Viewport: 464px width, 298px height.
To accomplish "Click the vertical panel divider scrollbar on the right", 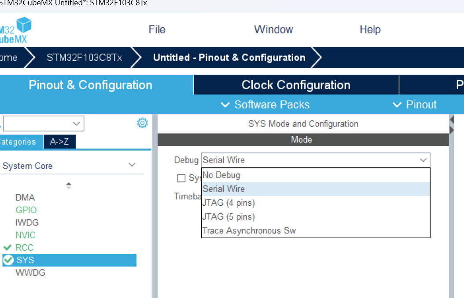I will click(x=452, y=207).
